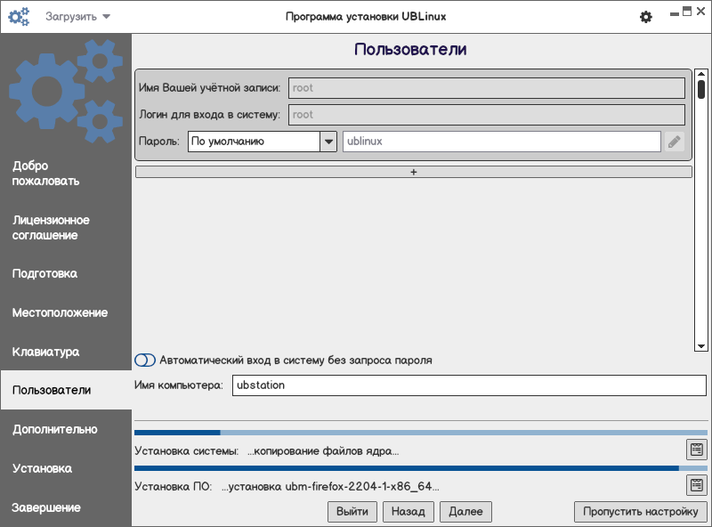Expand the По умолчанию password type combo box
Viewport: 712px width, 527px height.
point(263,142)
